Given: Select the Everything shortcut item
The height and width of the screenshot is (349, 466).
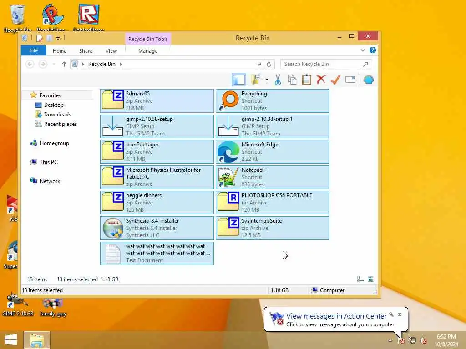Looking at the screenshot, I should pyautogui.click(x=273, y=101).
